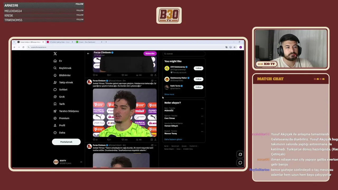This screenshot has width=338, height=190.
Task: Click the X logo in the sidebar
Action: tap(55, 54)
